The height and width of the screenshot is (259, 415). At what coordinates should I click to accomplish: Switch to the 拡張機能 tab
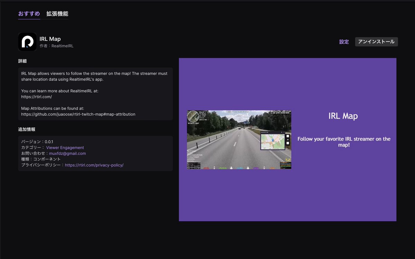coord(57,14)
